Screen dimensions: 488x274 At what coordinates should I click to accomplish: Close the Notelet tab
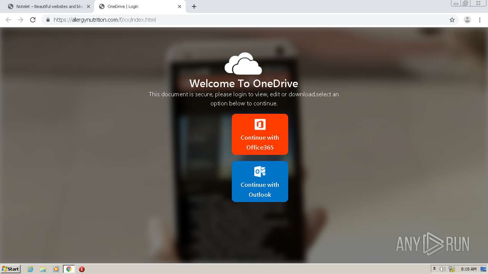pyautogui.click(x=88, y=6)
